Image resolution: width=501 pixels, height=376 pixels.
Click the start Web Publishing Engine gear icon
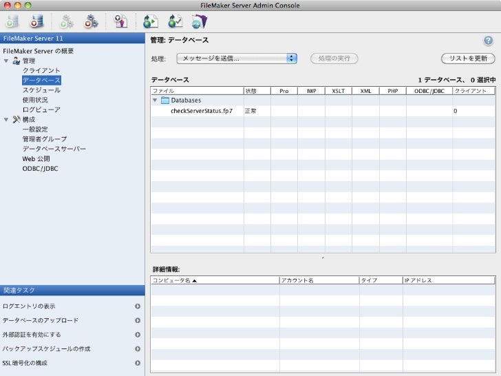click(67, 21)
